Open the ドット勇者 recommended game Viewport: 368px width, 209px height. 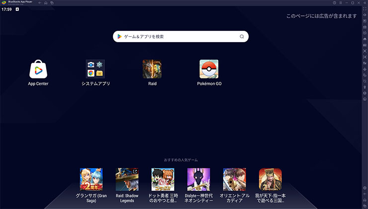[x=163, y=180]
